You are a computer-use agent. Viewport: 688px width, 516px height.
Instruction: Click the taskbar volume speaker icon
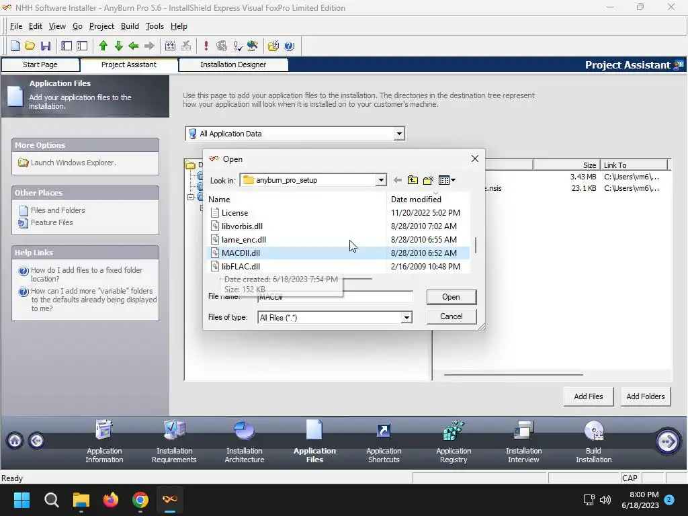[x=605, y=500]
